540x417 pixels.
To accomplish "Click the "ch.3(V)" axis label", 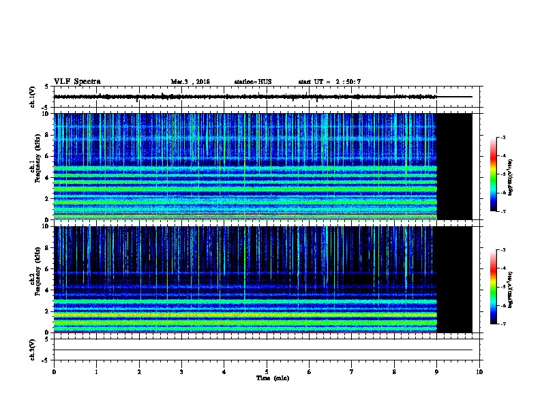I will tap(32, 350).
